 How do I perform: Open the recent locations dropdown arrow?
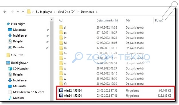pyautogui.click(x=18, y=12)
